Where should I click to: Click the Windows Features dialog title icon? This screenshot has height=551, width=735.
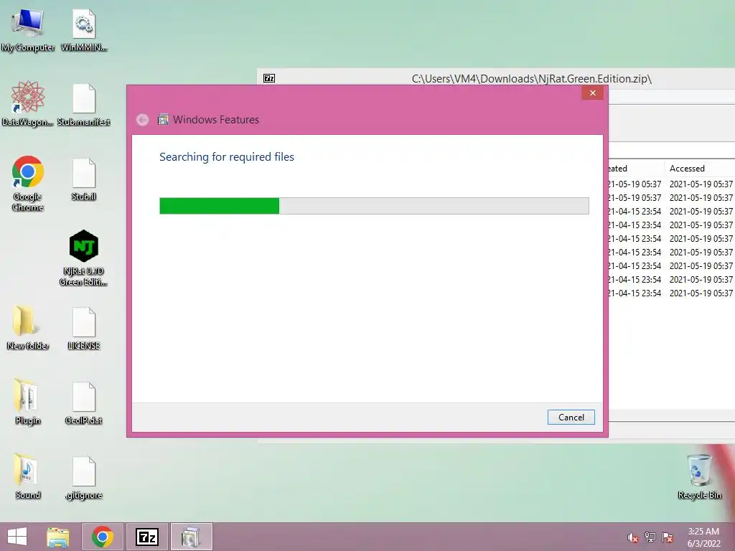[163, 120]
